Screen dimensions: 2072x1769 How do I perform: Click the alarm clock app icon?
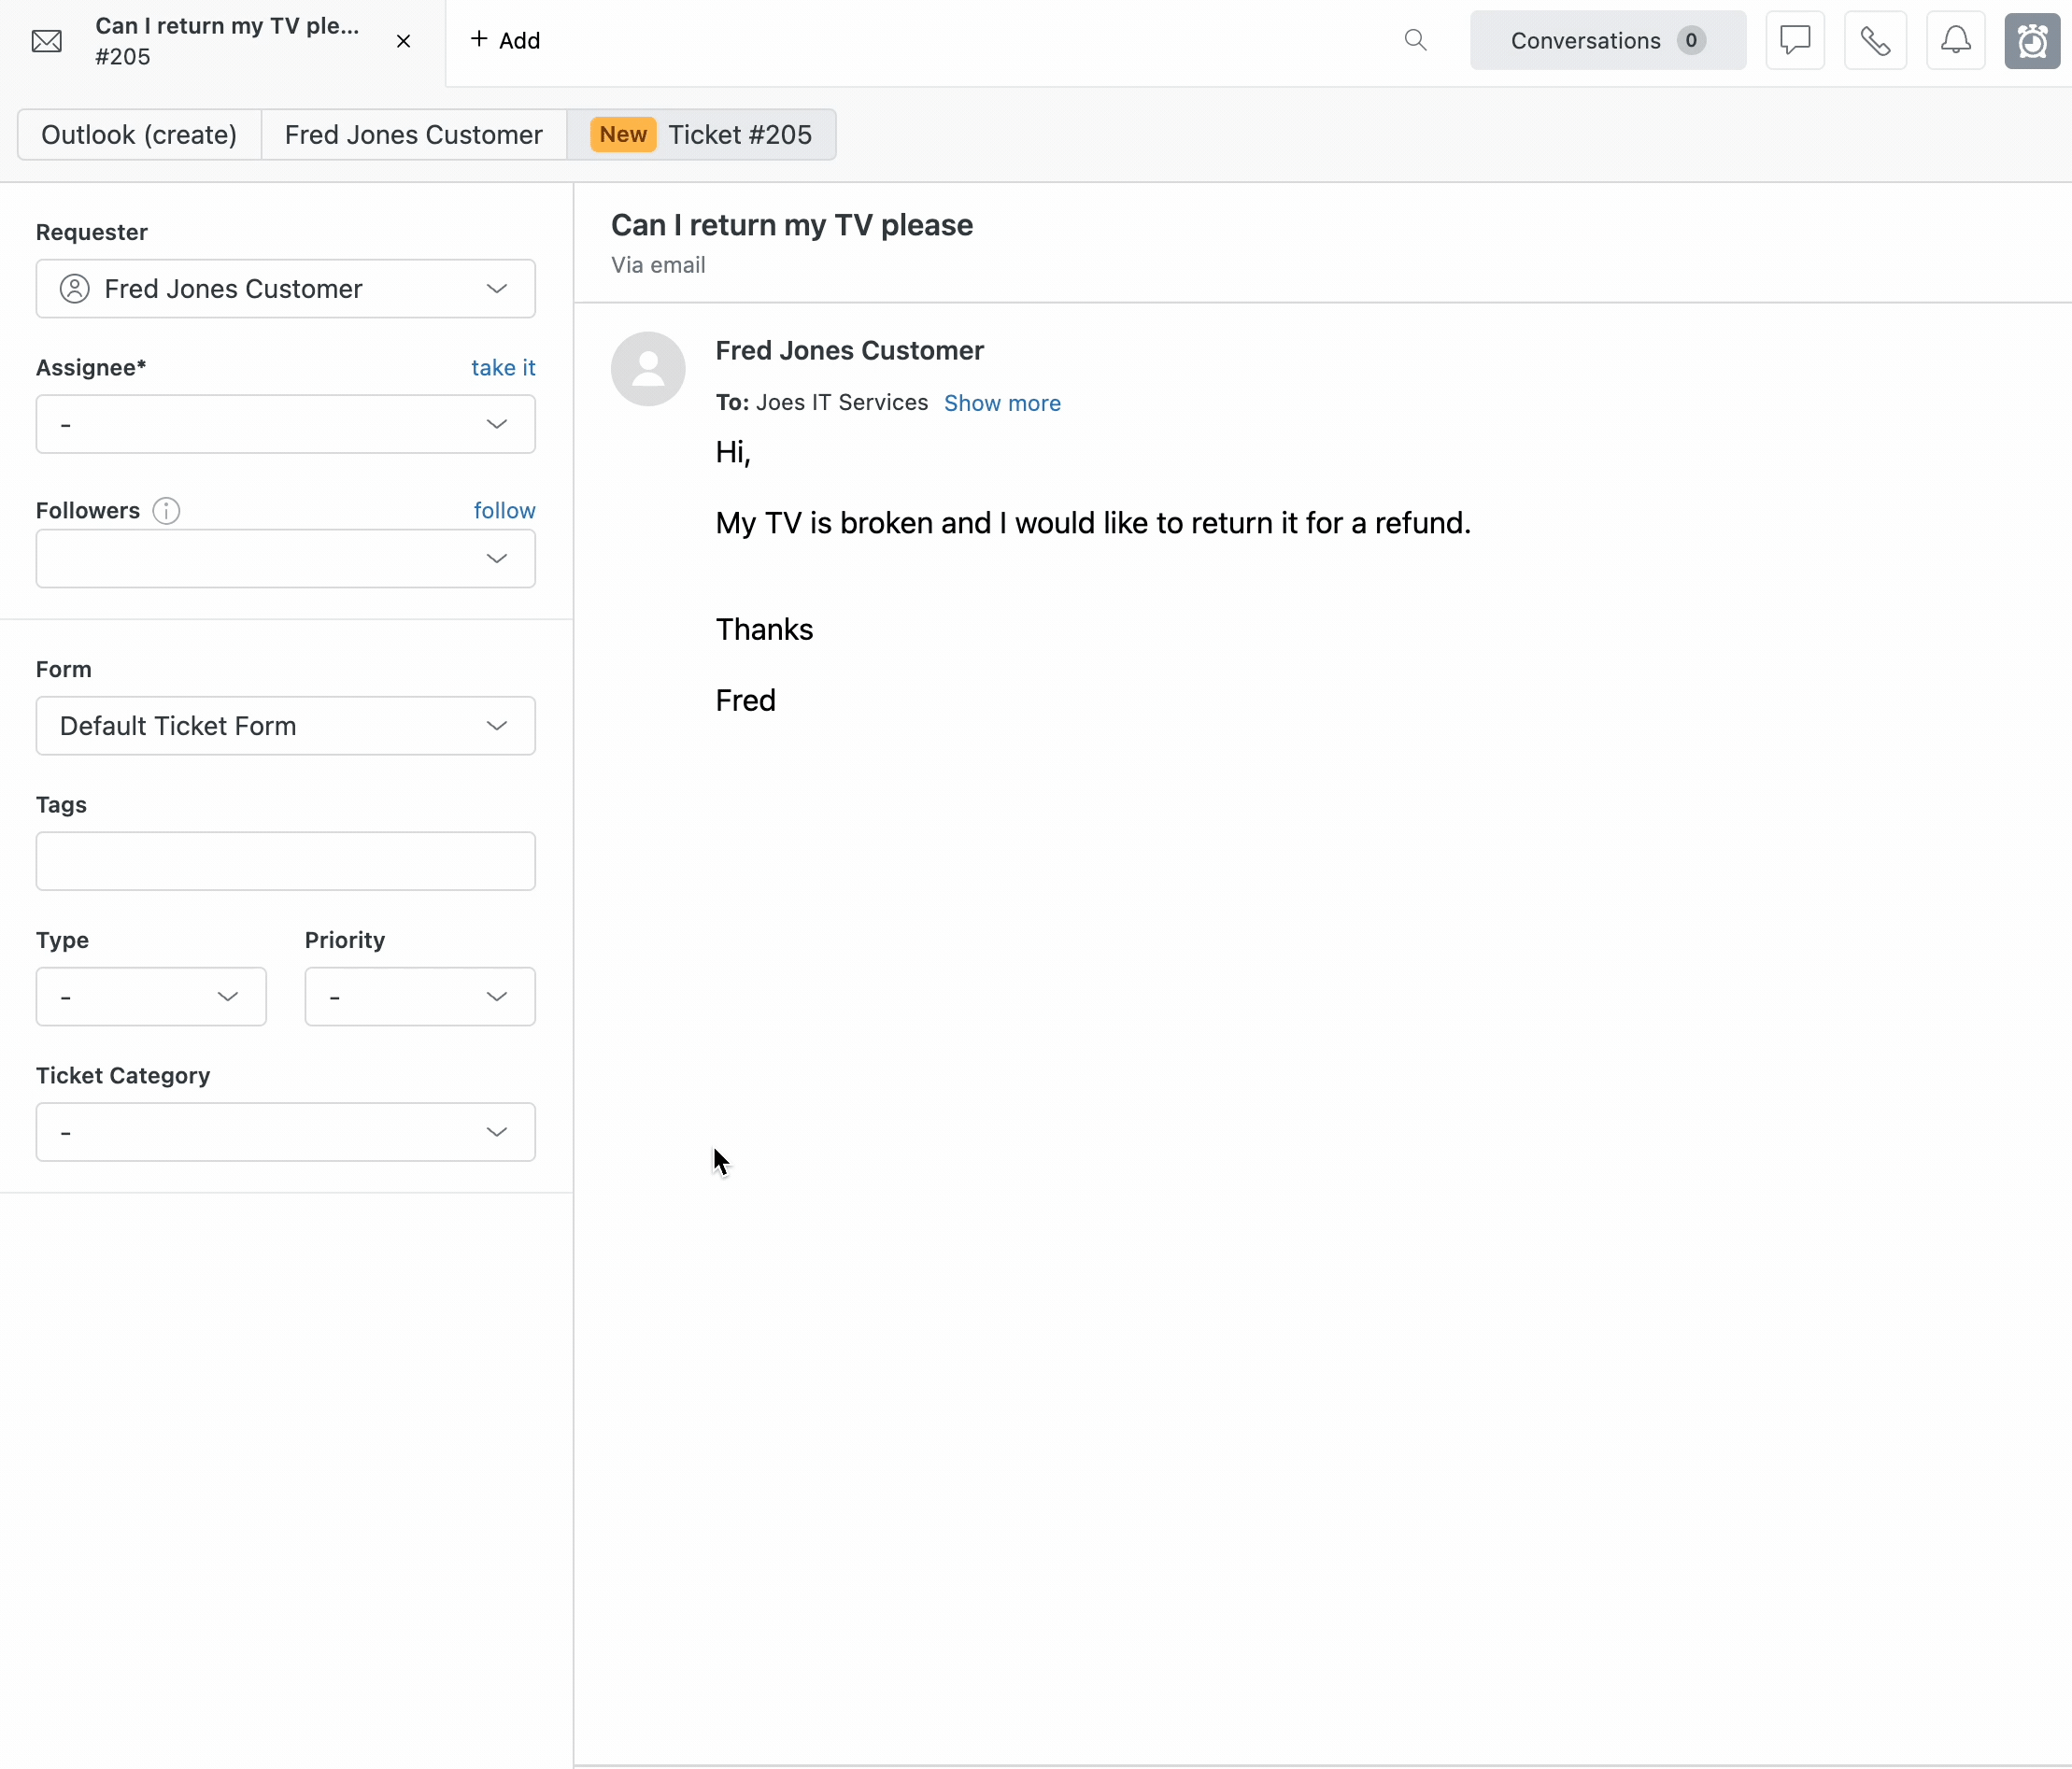click(2032, 40)
